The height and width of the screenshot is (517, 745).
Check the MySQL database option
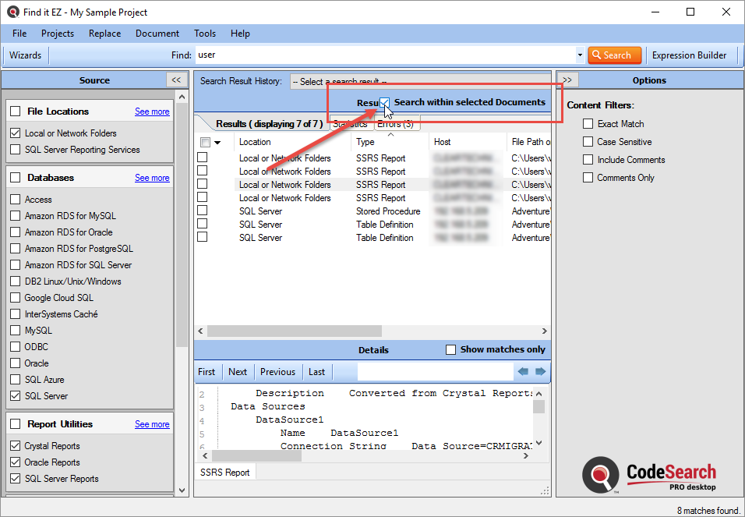click(16, 330)
